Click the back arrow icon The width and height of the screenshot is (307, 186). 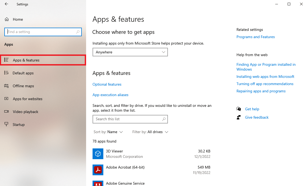(x=6, y=4)
